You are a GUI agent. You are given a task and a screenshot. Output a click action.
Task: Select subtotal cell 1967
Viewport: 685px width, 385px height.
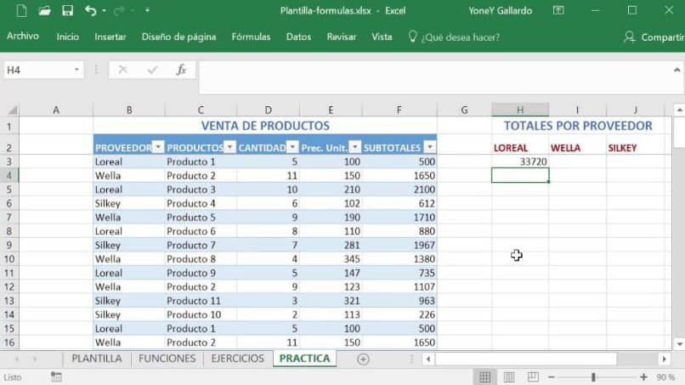(399, 245)
